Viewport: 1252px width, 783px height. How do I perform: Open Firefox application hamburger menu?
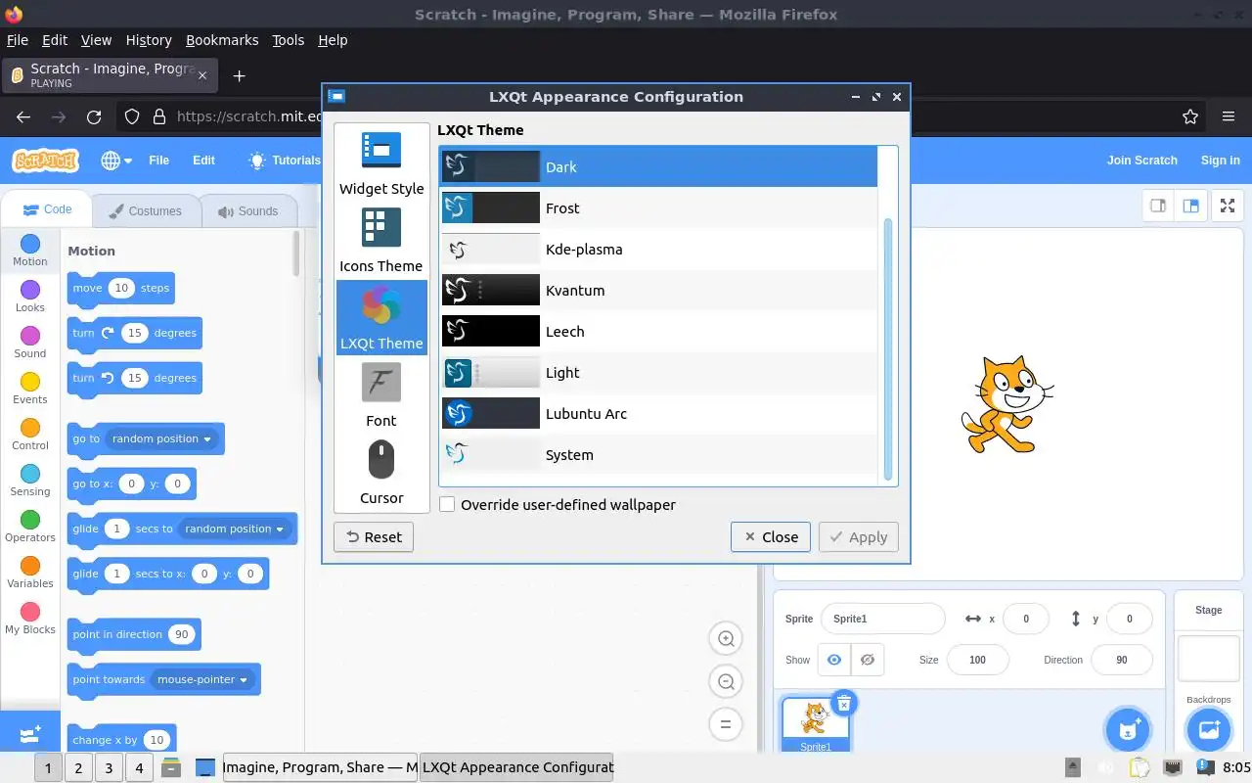click(1229, 116)
